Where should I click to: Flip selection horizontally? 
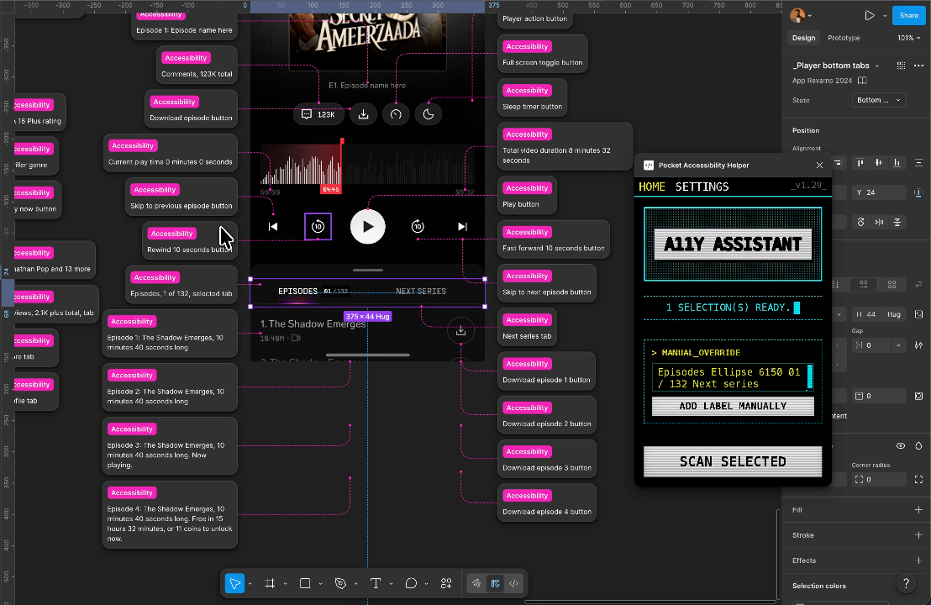point(879,222)
